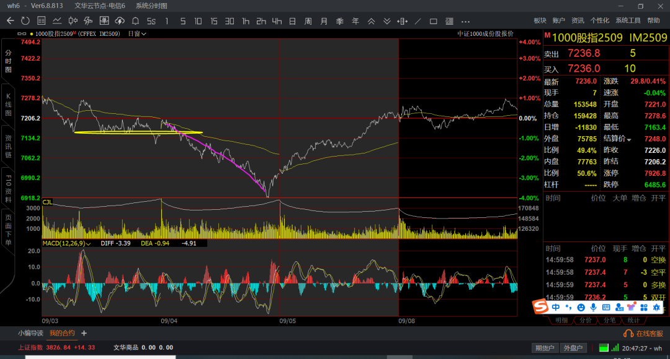The height and width of the screenshot is (359, 670).
Task: Open the 小编导读 bottom tab
Action: coord(30,333)
